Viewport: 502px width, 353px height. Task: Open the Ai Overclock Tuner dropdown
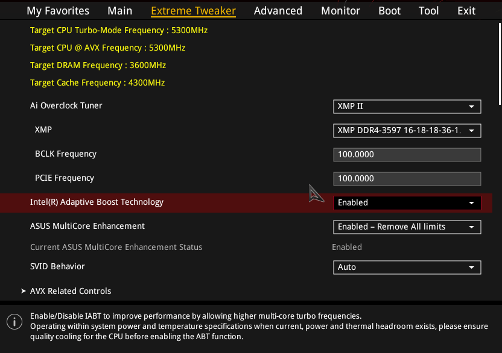coord(407,107)
